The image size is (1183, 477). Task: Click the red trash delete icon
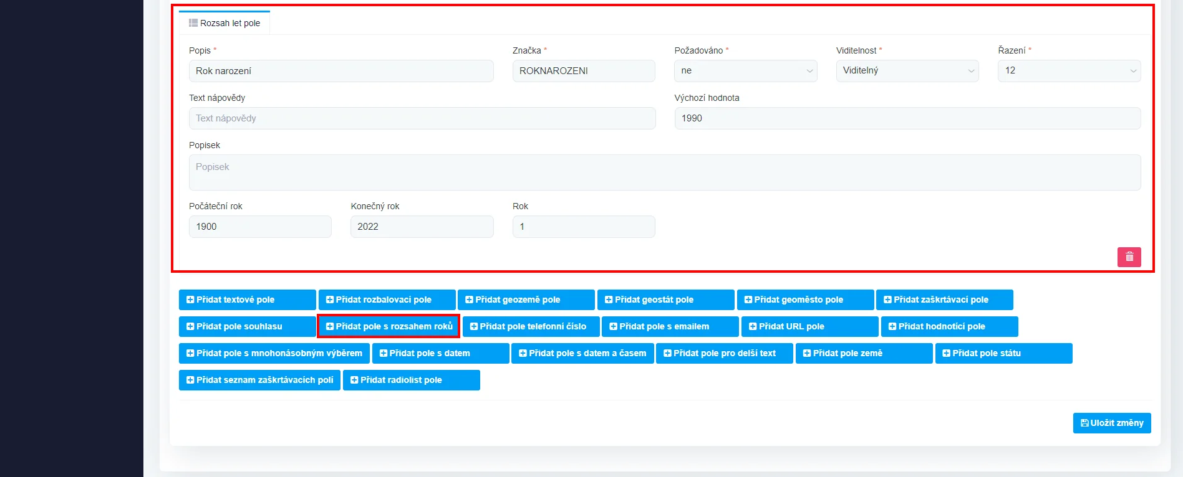1129,257
